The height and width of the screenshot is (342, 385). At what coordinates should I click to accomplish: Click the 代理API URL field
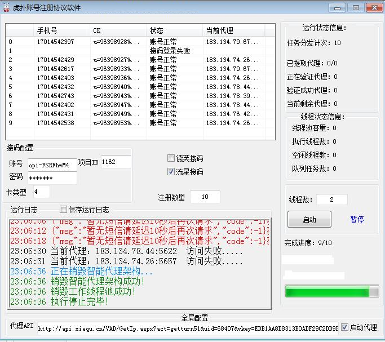click(187, 328)
